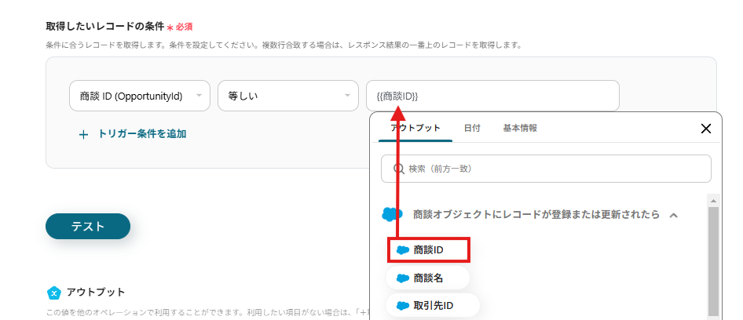The height and width of the screenshot is (320, 743).
Task: Click the 検索（前方一致） search field
Action: pyautogui.click(x=546, y=169)
